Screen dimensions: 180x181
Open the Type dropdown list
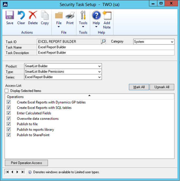(63, 72)
